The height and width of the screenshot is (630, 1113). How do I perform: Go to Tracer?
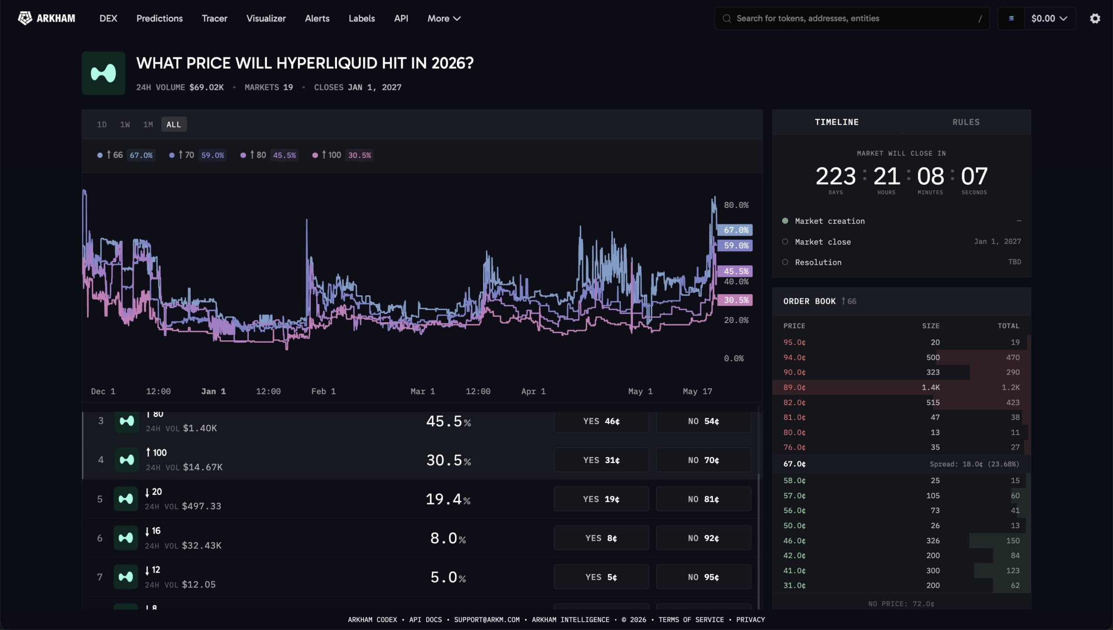(x=214, y=18)
